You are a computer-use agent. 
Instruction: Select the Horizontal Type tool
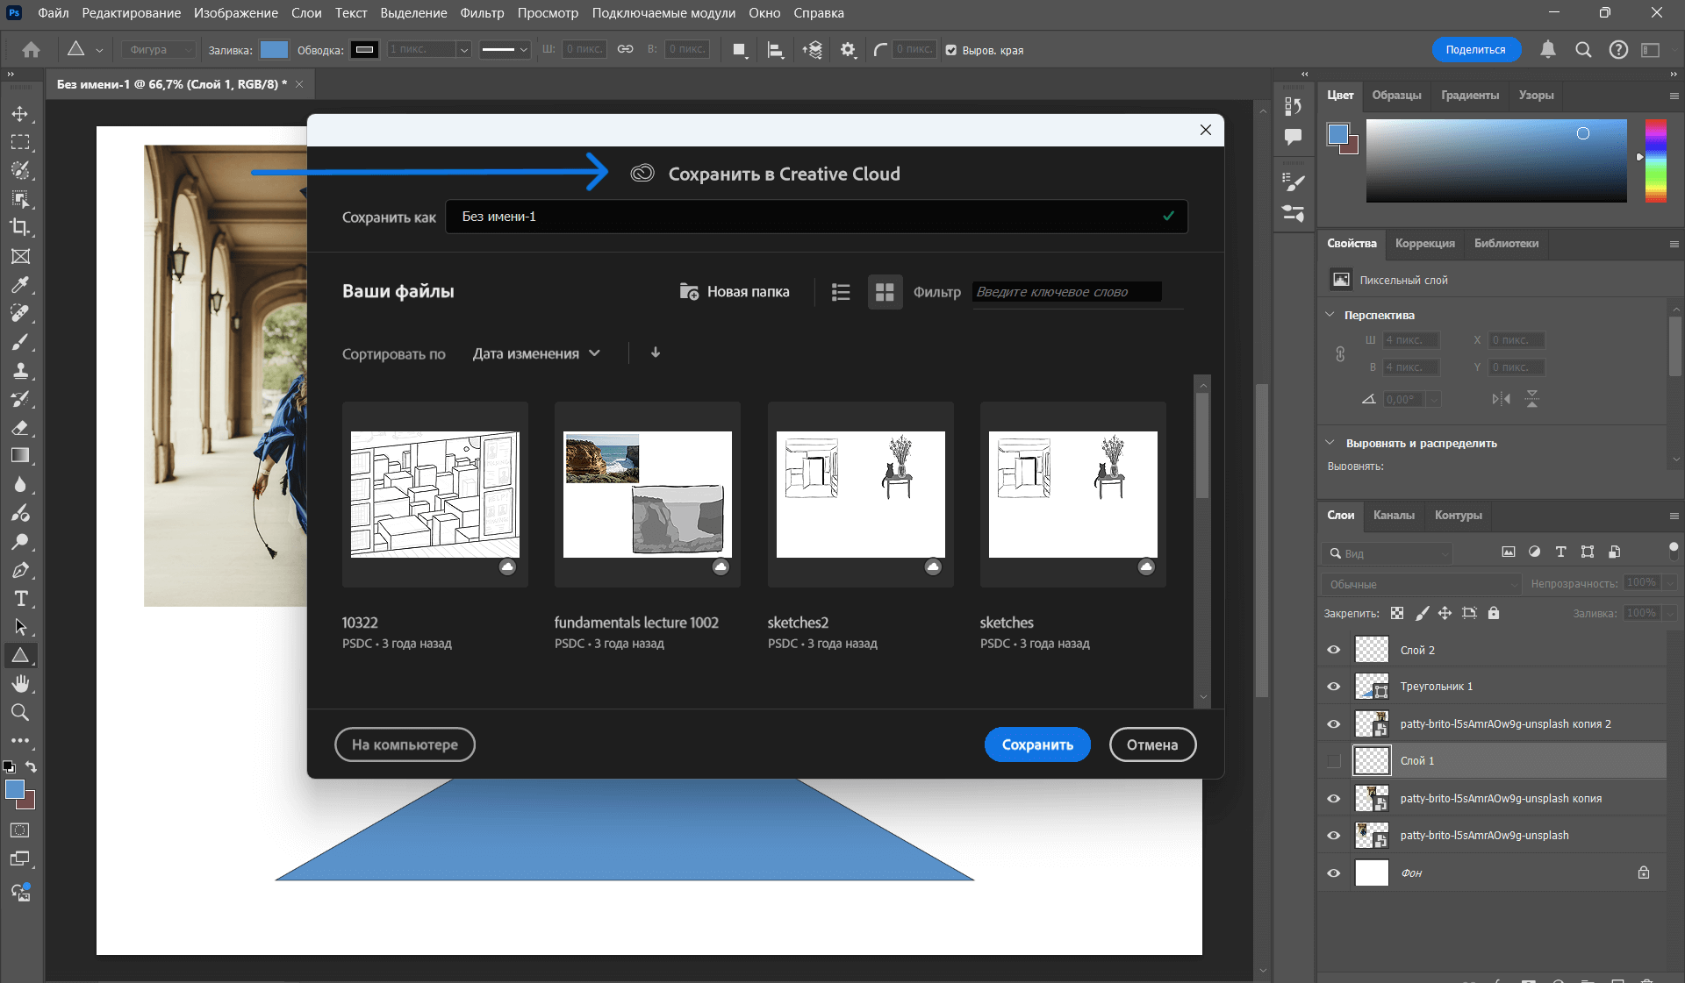click(x=20, y=599)
